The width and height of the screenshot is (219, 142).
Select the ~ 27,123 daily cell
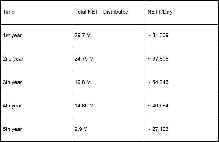[158, 129]
